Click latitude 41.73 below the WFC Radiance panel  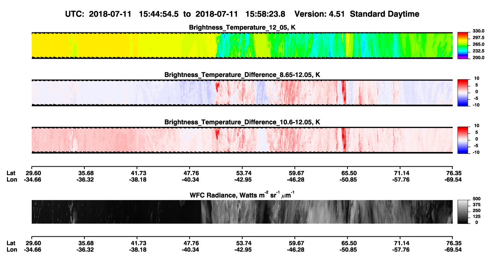[137, 243]
